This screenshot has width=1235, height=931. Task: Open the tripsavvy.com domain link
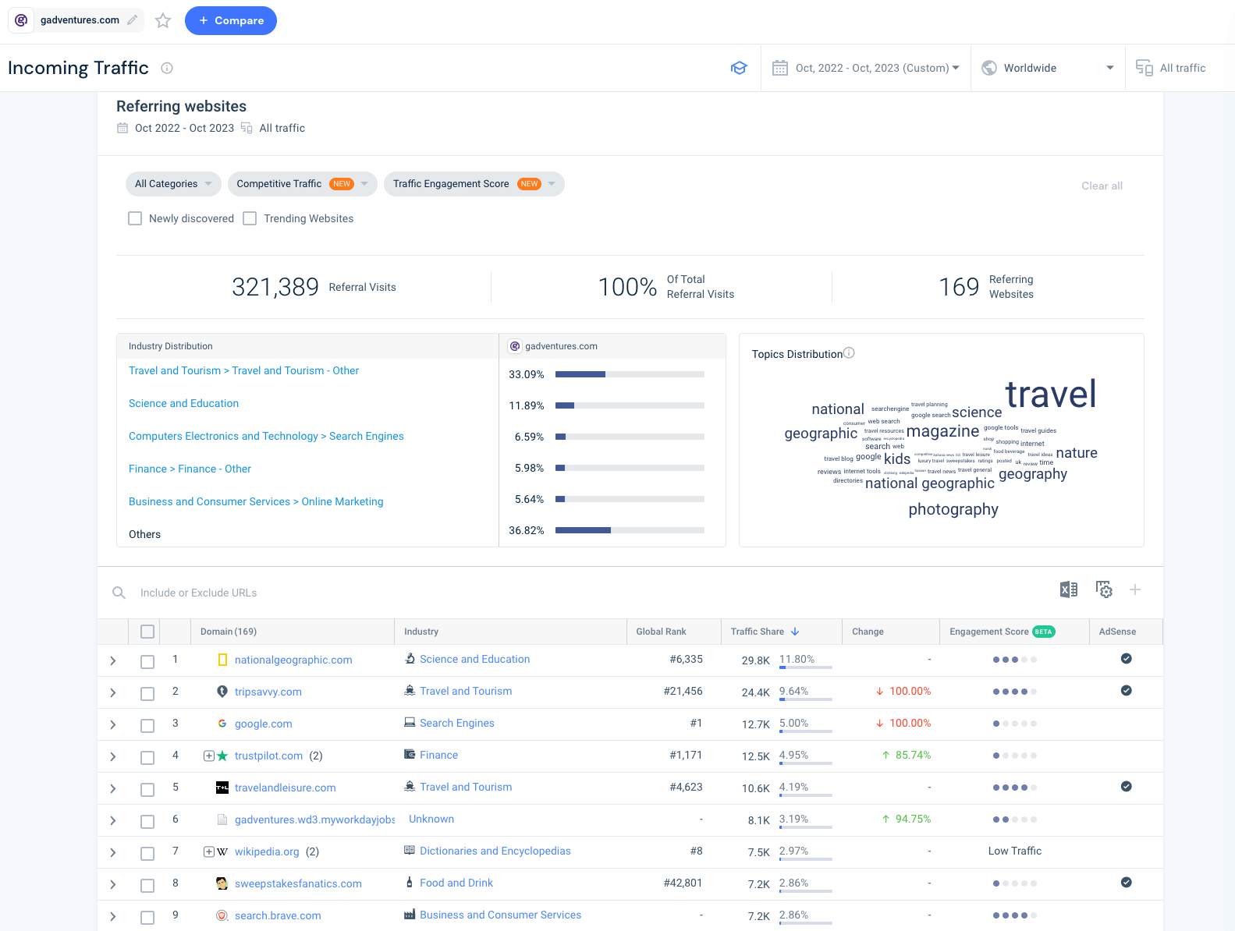[268, 692]
